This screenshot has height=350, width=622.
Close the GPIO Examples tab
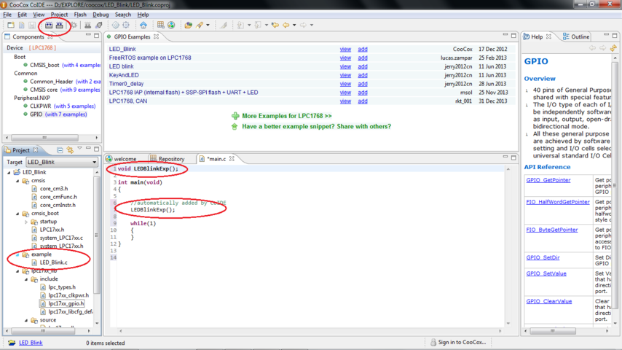point(157,36)
